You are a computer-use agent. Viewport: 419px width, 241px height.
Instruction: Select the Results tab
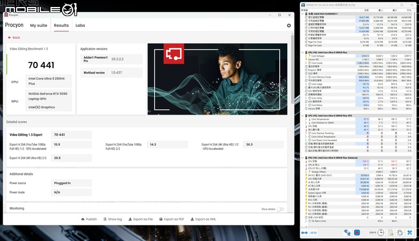pos(61,25)
